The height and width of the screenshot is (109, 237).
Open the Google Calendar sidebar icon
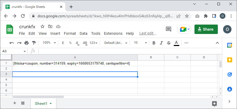tap(230, 45)
